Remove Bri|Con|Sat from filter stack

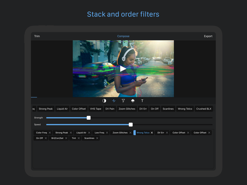point(66,138)
